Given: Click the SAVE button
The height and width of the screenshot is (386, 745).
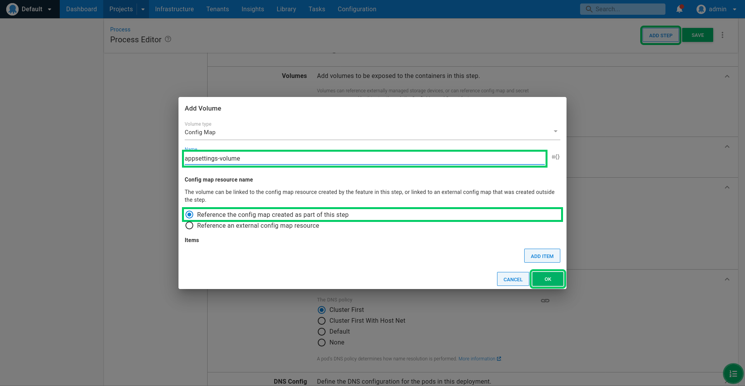Looking at the screenshot, I should pyautogui.click(x=698, y=35).
